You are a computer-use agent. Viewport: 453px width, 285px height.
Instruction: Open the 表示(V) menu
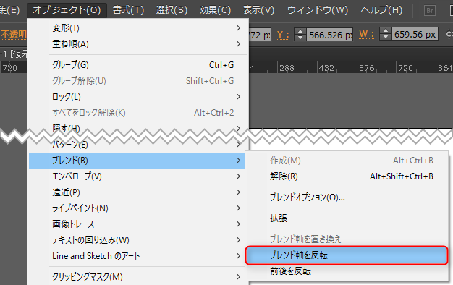[258, 10]
